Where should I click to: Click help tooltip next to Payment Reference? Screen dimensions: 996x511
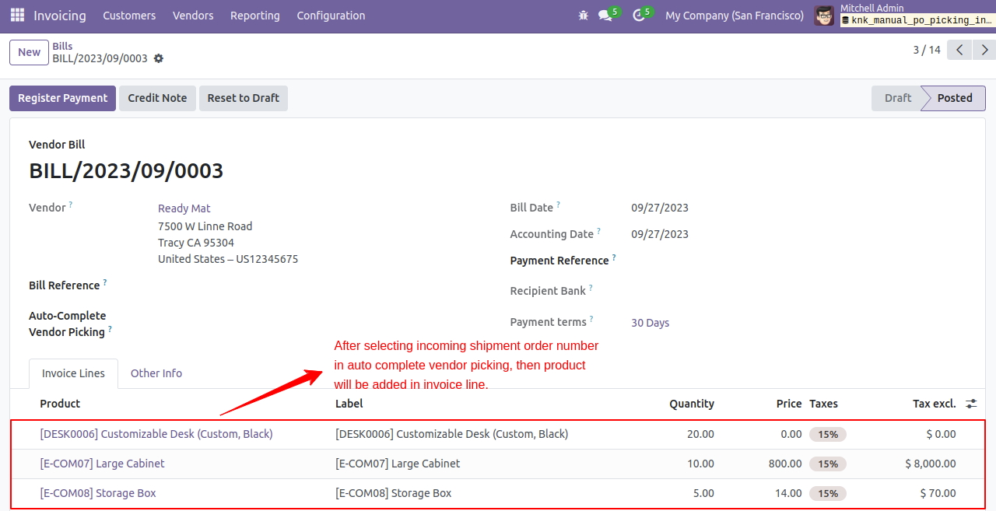click(614, 257)
